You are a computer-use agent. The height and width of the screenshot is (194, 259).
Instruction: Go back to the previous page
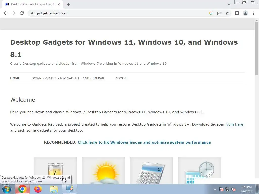click(6, 13)
